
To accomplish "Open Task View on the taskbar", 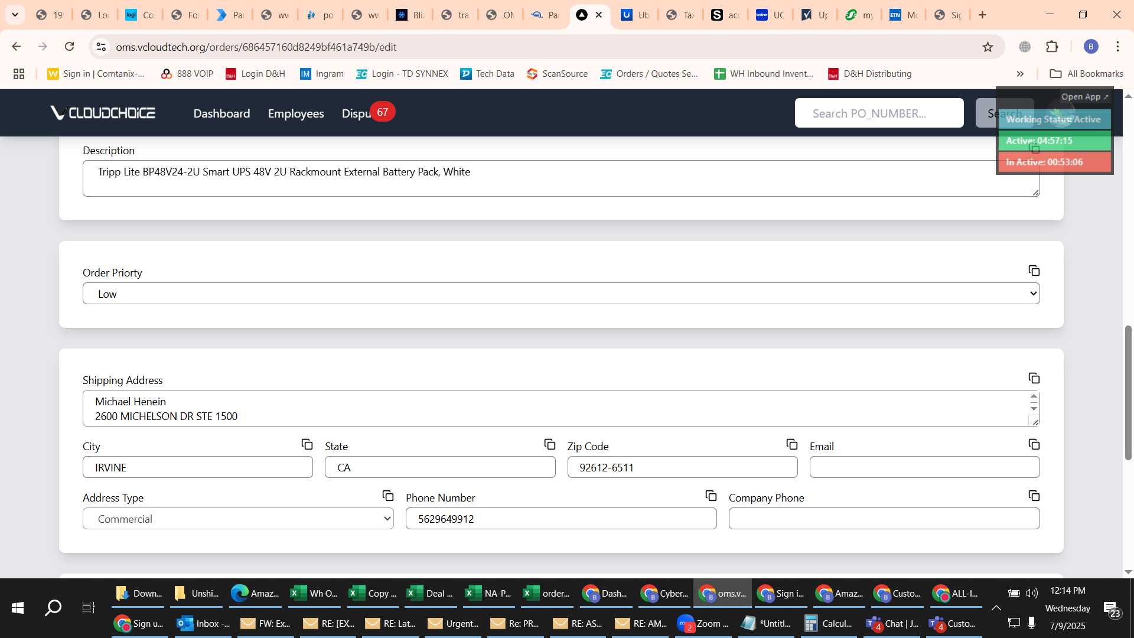I will (88, 607).
